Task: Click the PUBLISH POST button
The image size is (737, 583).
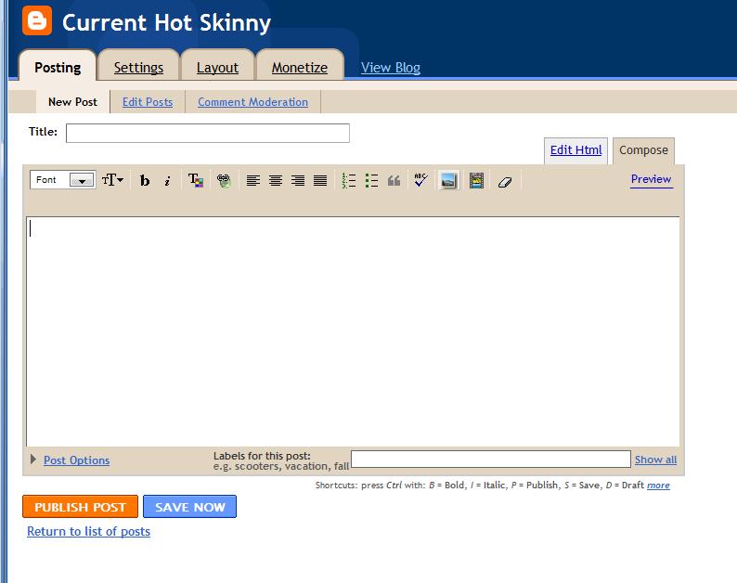Action: (x=81, y=507)
